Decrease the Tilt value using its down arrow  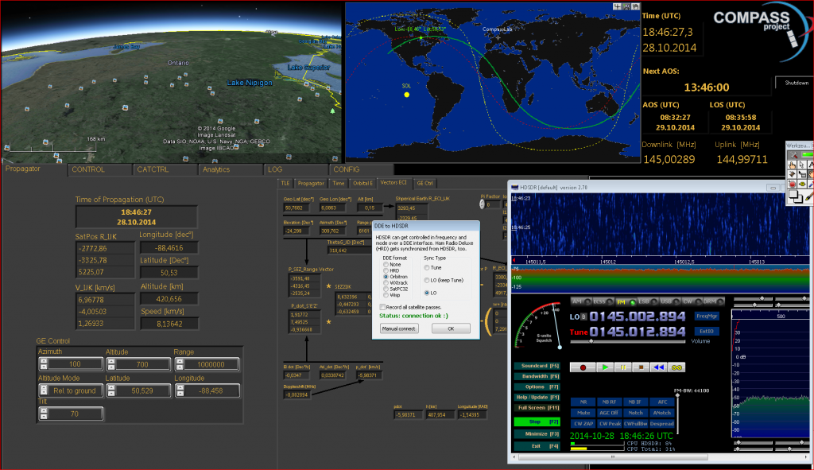pyautogui.click(x=43, y=417)
